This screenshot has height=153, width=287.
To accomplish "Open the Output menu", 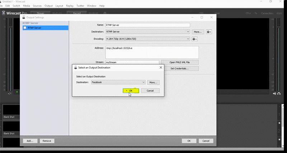I will coord(48,6).
